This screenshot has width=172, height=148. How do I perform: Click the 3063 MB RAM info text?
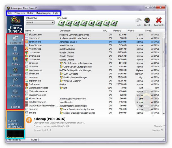coord(15,127)
